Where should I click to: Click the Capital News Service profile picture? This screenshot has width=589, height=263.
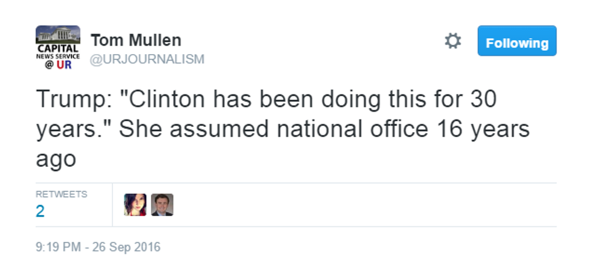pyautogui.click(x=58, y=47)
